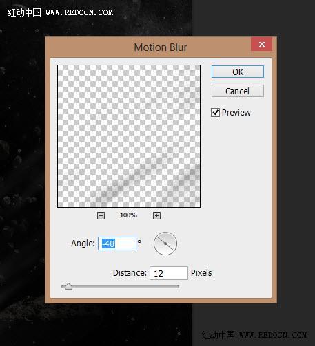315x346 pixels.
Task: Click the angle direction dial
Action: click(x=165, y=244)
